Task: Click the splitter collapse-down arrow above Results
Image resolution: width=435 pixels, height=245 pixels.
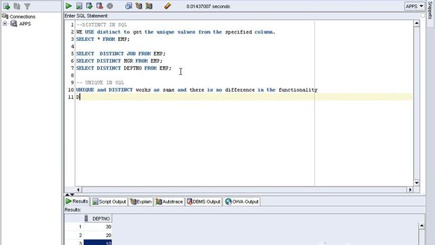Action: (x=72, y=195)
